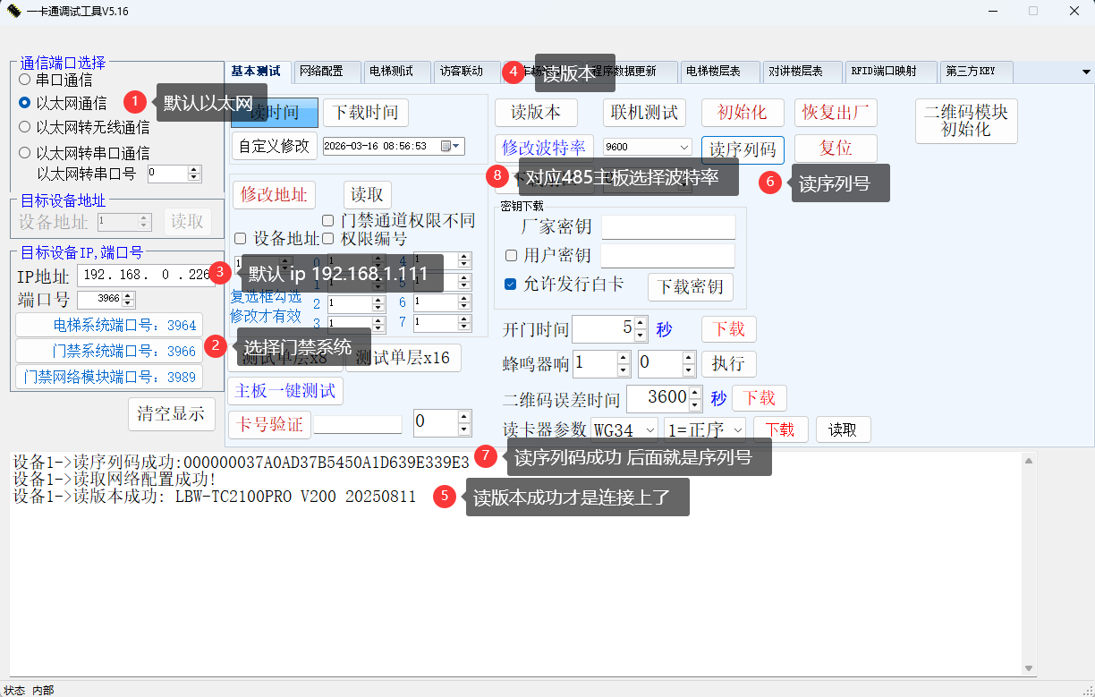
Task: Switch to the 基本测试 tab
Action: pyautogui.click(x=257, y=72)
